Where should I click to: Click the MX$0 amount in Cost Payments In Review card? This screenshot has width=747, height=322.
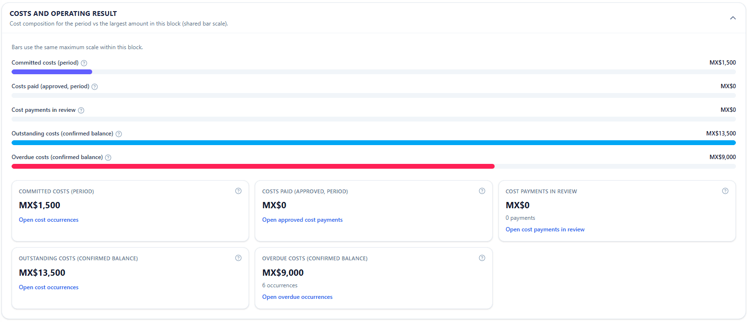click(517, 205)
